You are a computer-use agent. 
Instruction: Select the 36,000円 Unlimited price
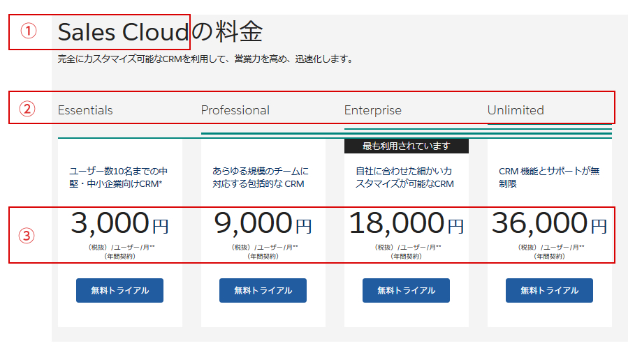549,224
